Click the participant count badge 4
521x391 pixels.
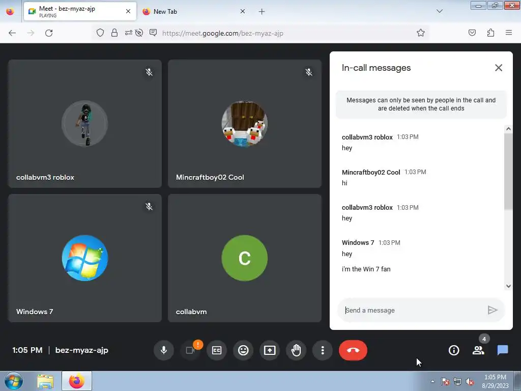[x=484, y=339]
